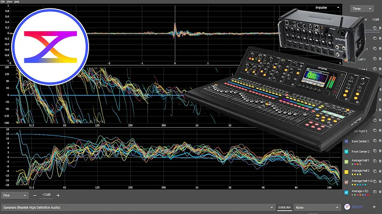Copy the Average Hall 1 measurement
The width and height of the screenshot is (382, 214).
click(375, 161)
